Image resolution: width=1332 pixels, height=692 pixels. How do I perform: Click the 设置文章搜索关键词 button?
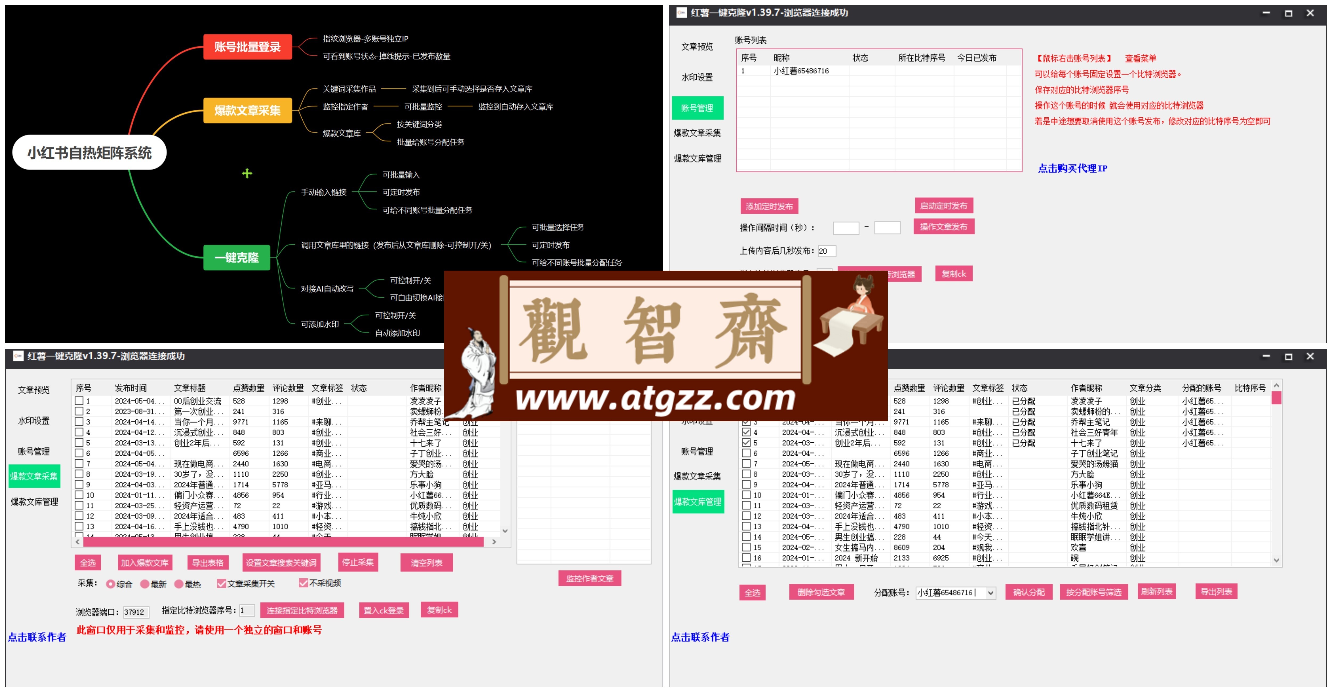[x=281, y=563]
